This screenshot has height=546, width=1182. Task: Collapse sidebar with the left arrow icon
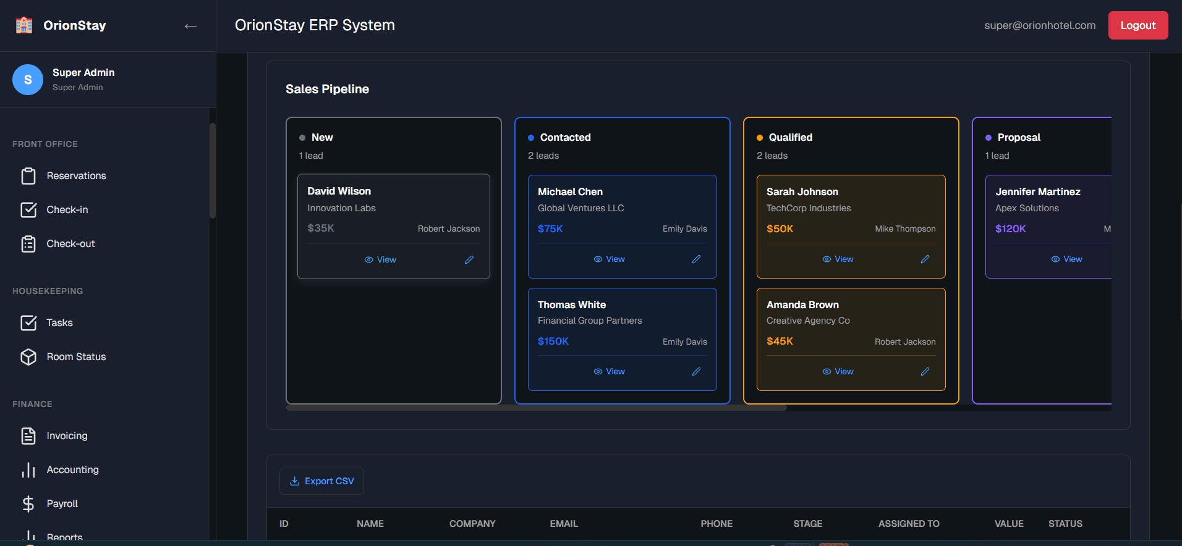190,26
